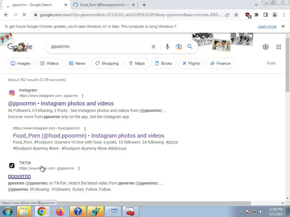The image size is (290, 217).
Task: Filter results by Finance
Action: 220,63
